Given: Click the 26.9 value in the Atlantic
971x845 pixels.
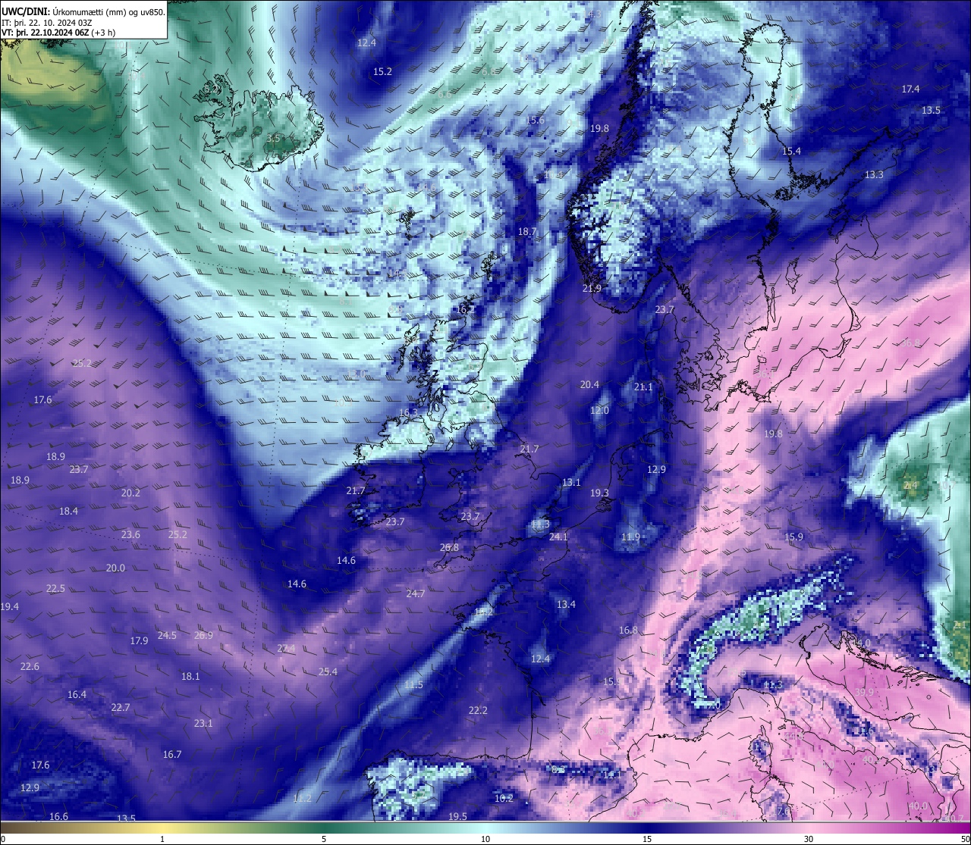Looking at the screenshot, I should pos(203,636).
